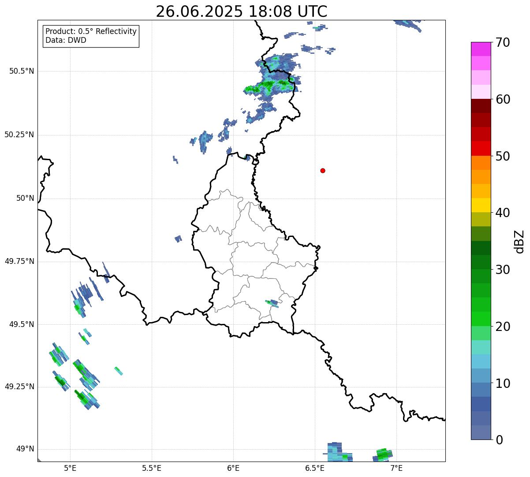The width and height of the screenshot is (530, 477).
Task: Click the Product: 0.5° Reflectivity label
Action: [x=91, y=32]
